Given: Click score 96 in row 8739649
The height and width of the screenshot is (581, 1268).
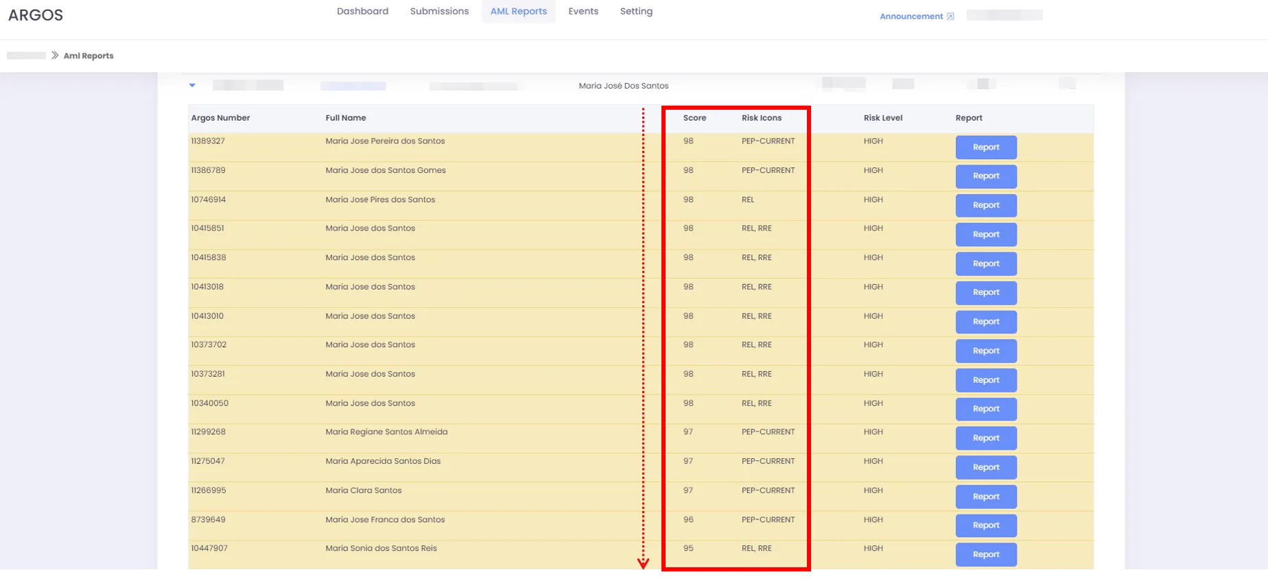Looking at the screenshot, I should [x=688, y=520].
